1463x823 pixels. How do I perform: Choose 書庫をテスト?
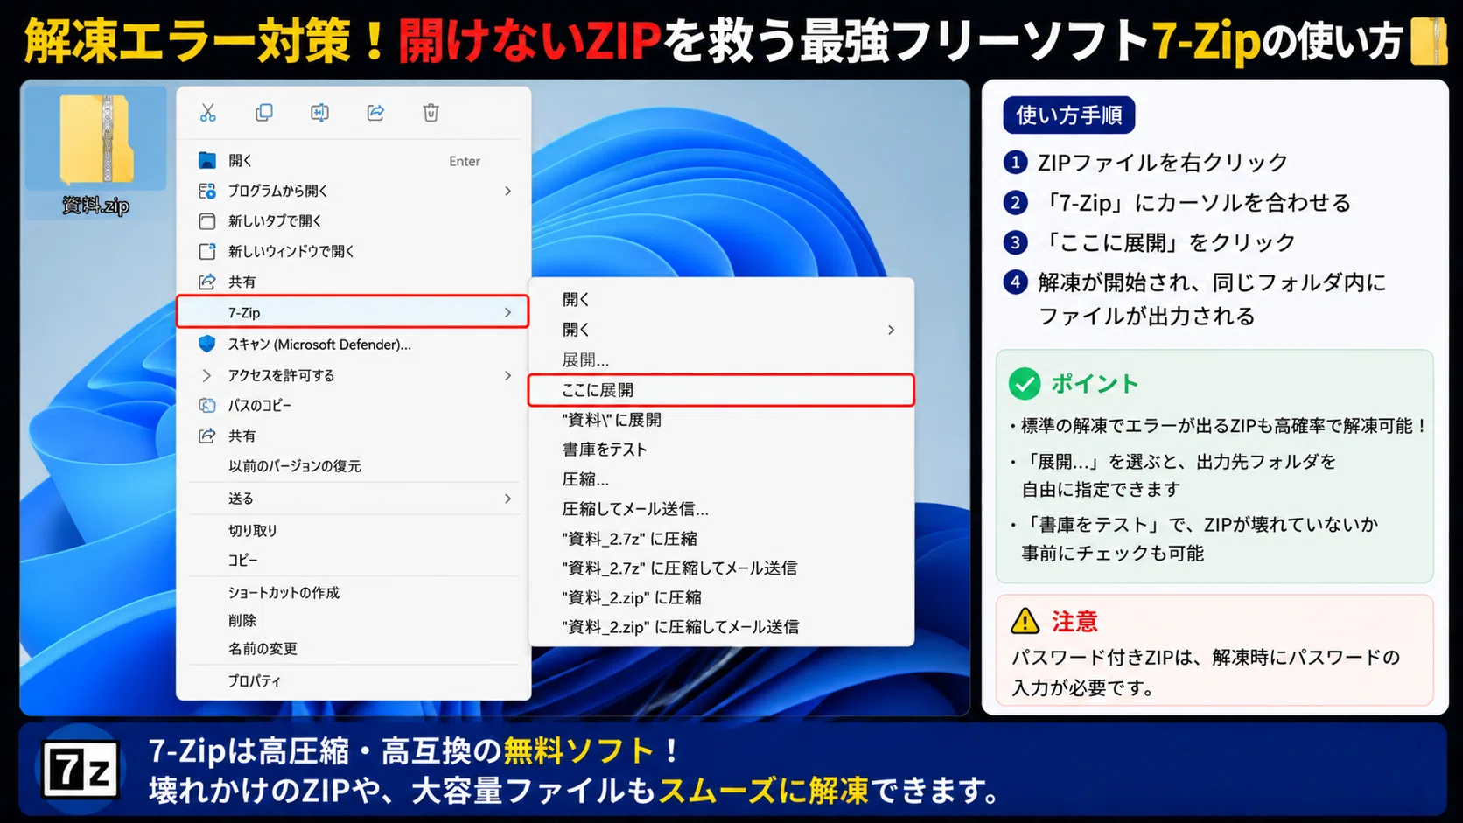(x=721, y=450)
